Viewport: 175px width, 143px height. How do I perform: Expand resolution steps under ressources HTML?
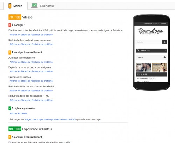click(31, 100)
